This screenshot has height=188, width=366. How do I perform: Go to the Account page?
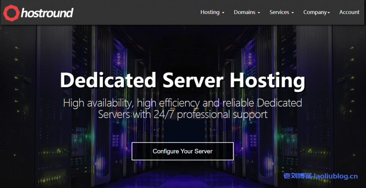click(349, 12)
